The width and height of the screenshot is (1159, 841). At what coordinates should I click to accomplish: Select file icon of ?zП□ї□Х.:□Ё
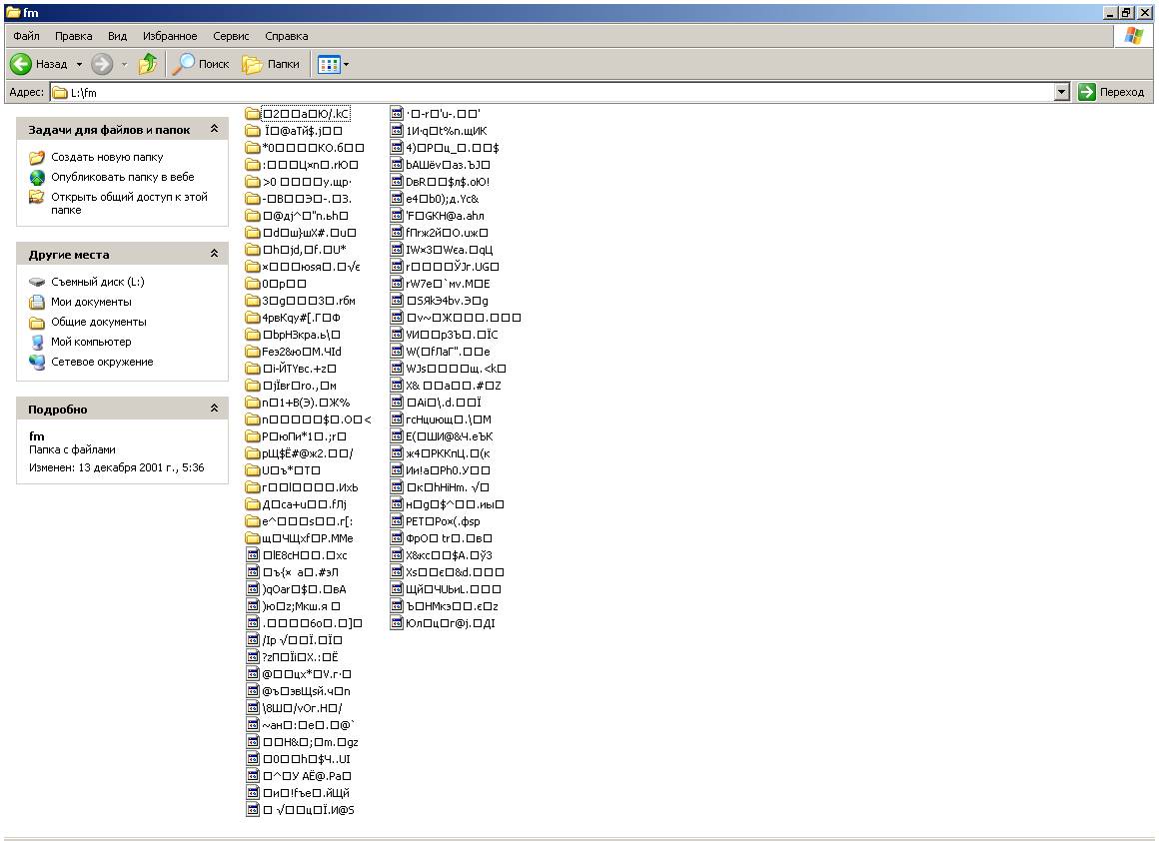tap(252, 658)
